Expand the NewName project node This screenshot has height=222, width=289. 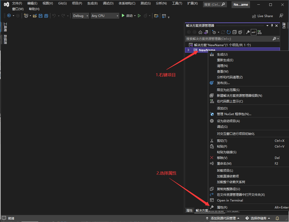[189, 50]
